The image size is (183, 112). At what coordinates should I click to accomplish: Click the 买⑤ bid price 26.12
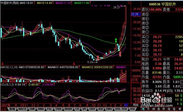coord(157,54)
